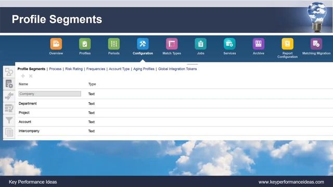The height and width of the screenshot is (187, 333).
Task: Click the Name column header
Action: pos(23,84)
